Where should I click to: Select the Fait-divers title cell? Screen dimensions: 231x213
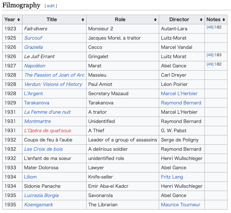pyautogui.click(x=54, y=29)
